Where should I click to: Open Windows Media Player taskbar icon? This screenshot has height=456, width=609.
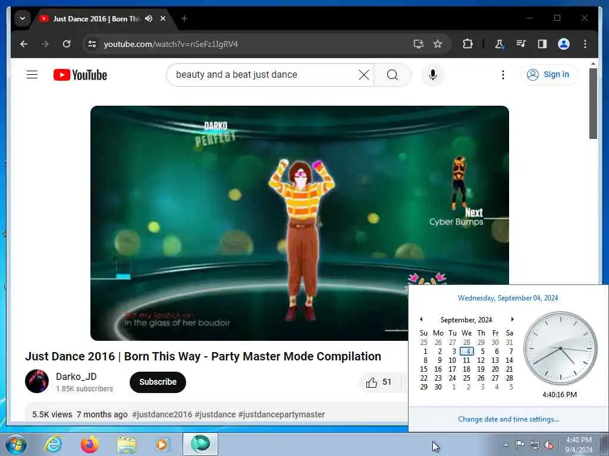(162, 444)
